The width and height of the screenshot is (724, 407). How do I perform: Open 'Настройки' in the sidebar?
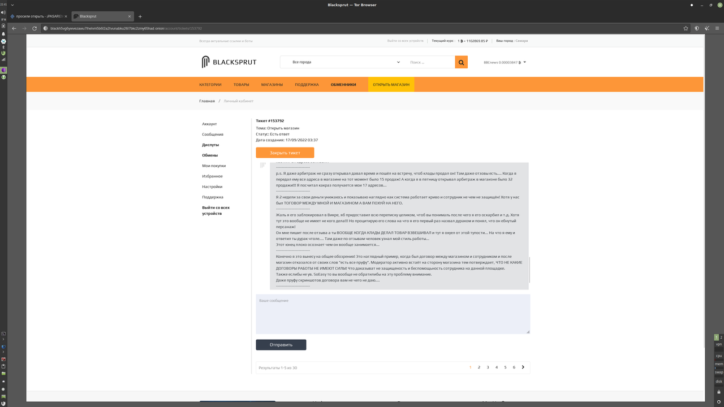pos(212,187)
